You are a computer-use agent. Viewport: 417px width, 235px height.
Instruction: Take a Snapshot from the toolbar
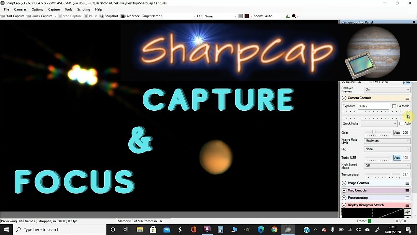point(109,16)
